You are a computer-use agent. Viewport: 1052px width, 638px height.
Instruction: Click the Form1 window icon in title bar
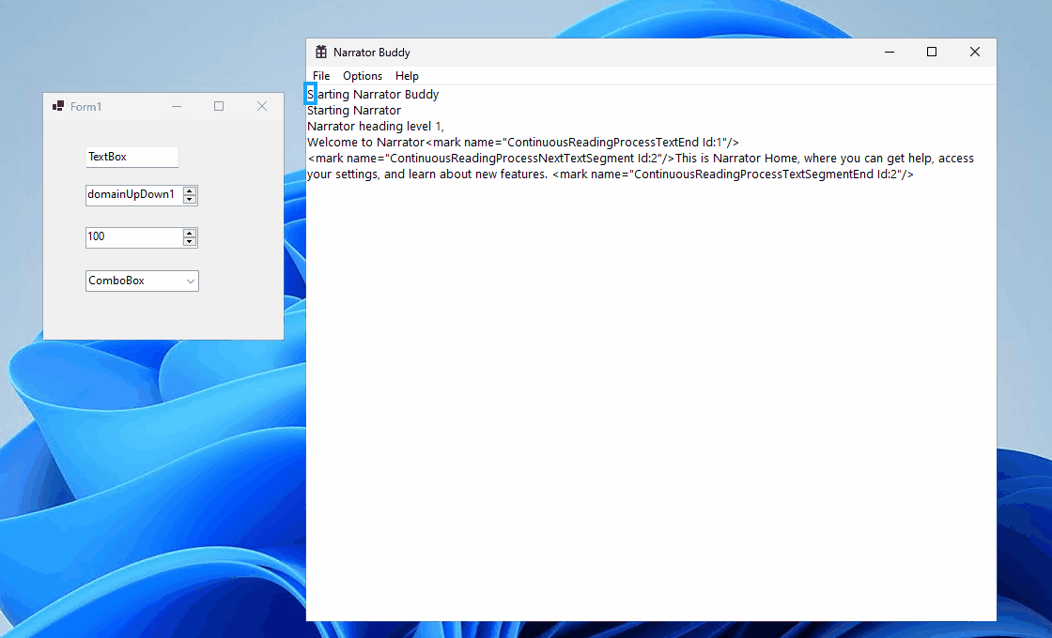click(58, 106)
